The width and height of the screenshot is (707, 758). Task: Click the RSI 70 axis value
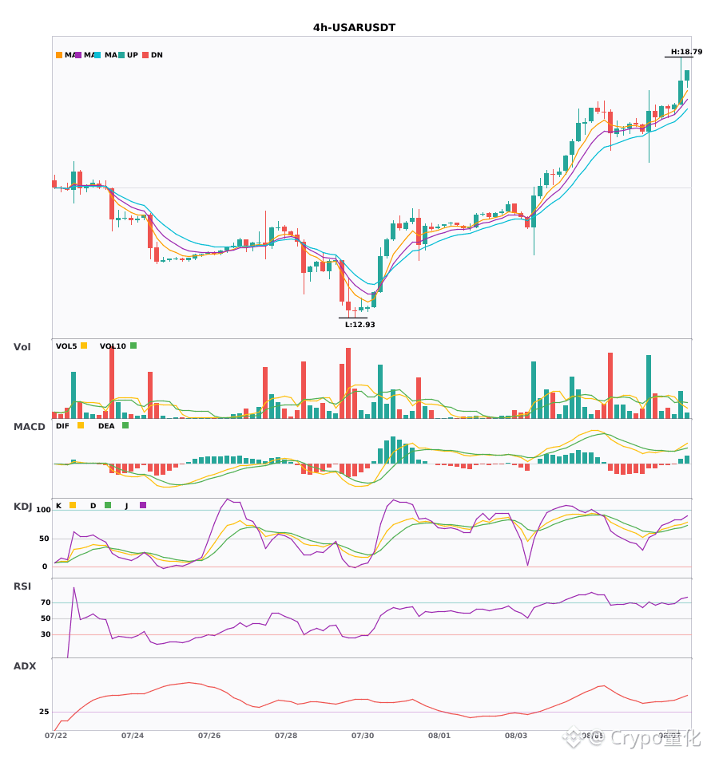click(x=46, y=602)
